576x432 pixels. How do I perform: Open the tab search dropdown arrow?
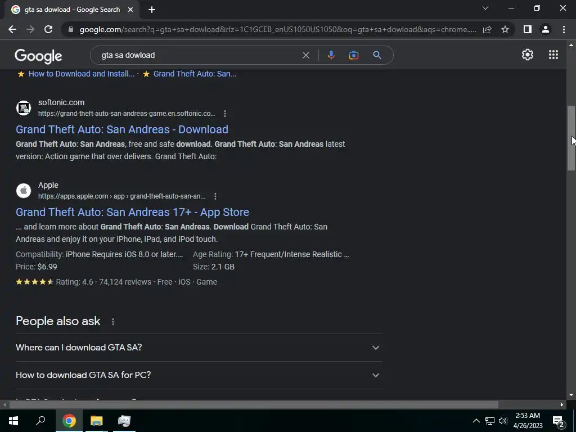[x=485, y=8]
